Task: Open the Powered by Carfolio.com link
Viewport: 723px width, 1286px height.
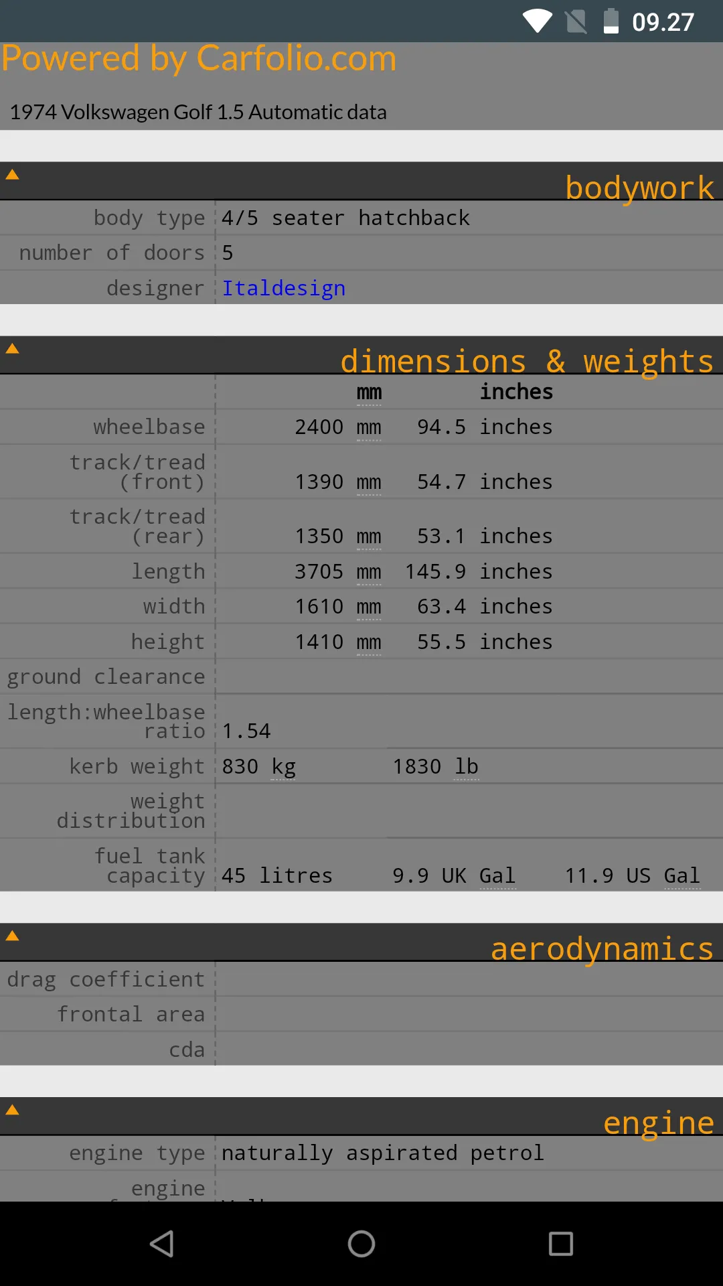Action: click(x=199, y=58)
